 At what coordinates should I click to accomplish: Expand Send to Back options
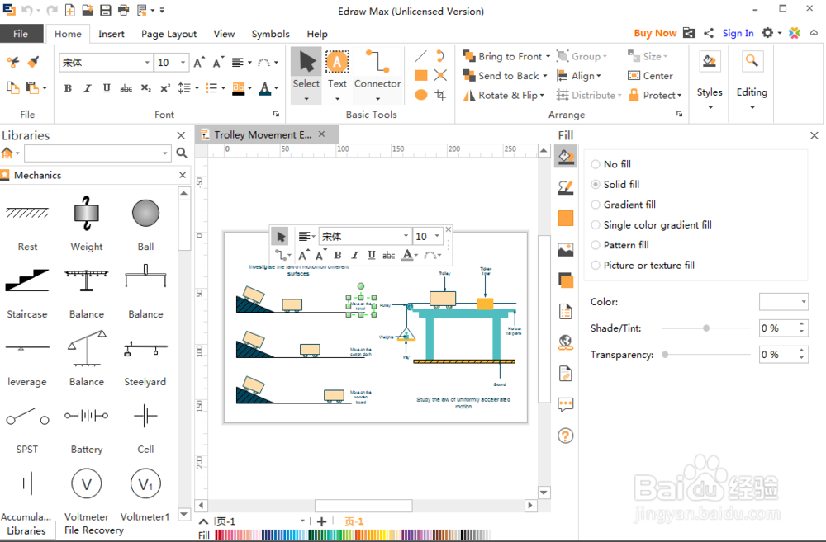click(x=544, y=76)
